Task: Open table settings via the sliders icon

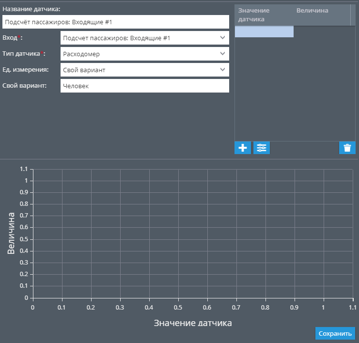Action: click(x=262, y=148)
